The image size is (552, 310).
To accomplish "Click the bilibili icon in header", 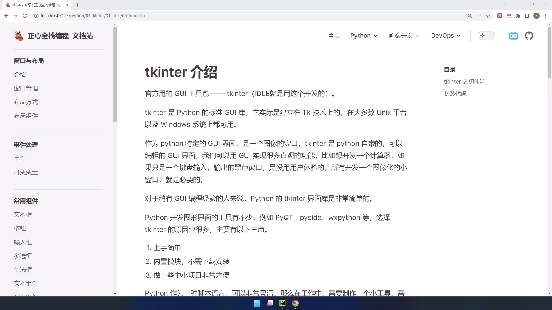I will [x=513, y=36].
